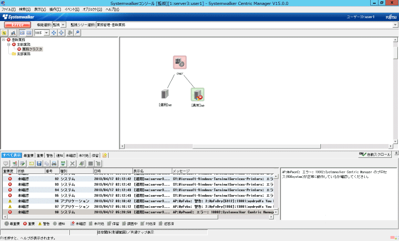Collapse the 主幹業務 tree node
This screenshot has width=399, height=241.
pos(8,44)
